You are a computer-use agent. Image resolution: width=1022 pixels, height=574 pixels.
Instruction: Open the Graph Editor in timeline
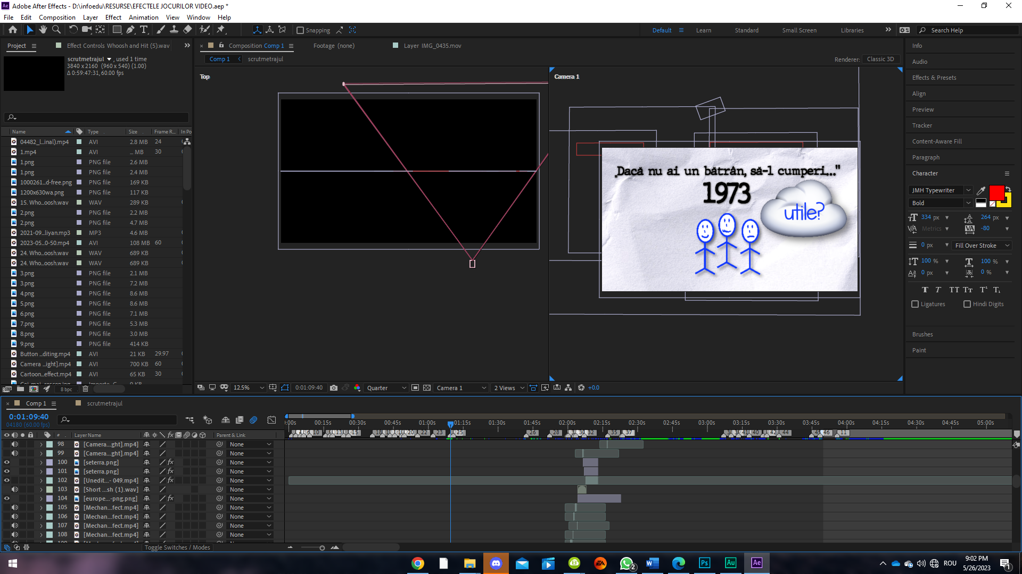[271, 420]
